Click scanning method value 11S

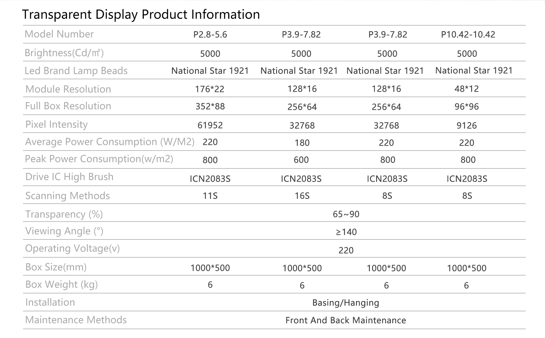coord(210,196)
